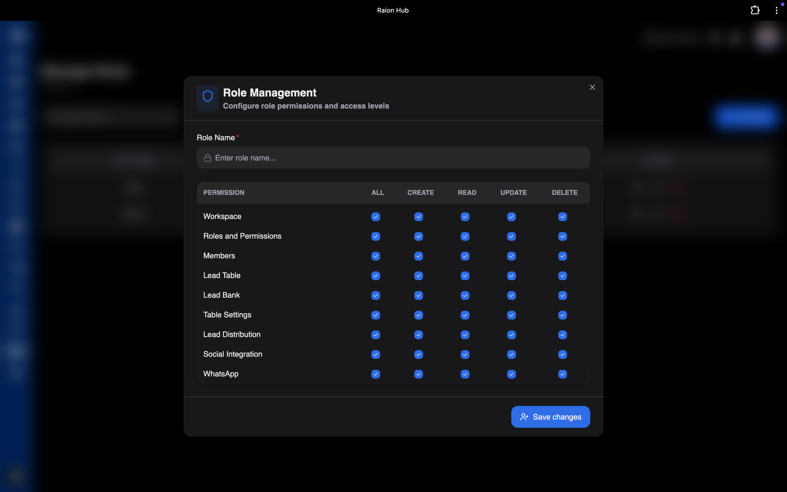Uncheck UPDATE permission for Lead Table

512,276
